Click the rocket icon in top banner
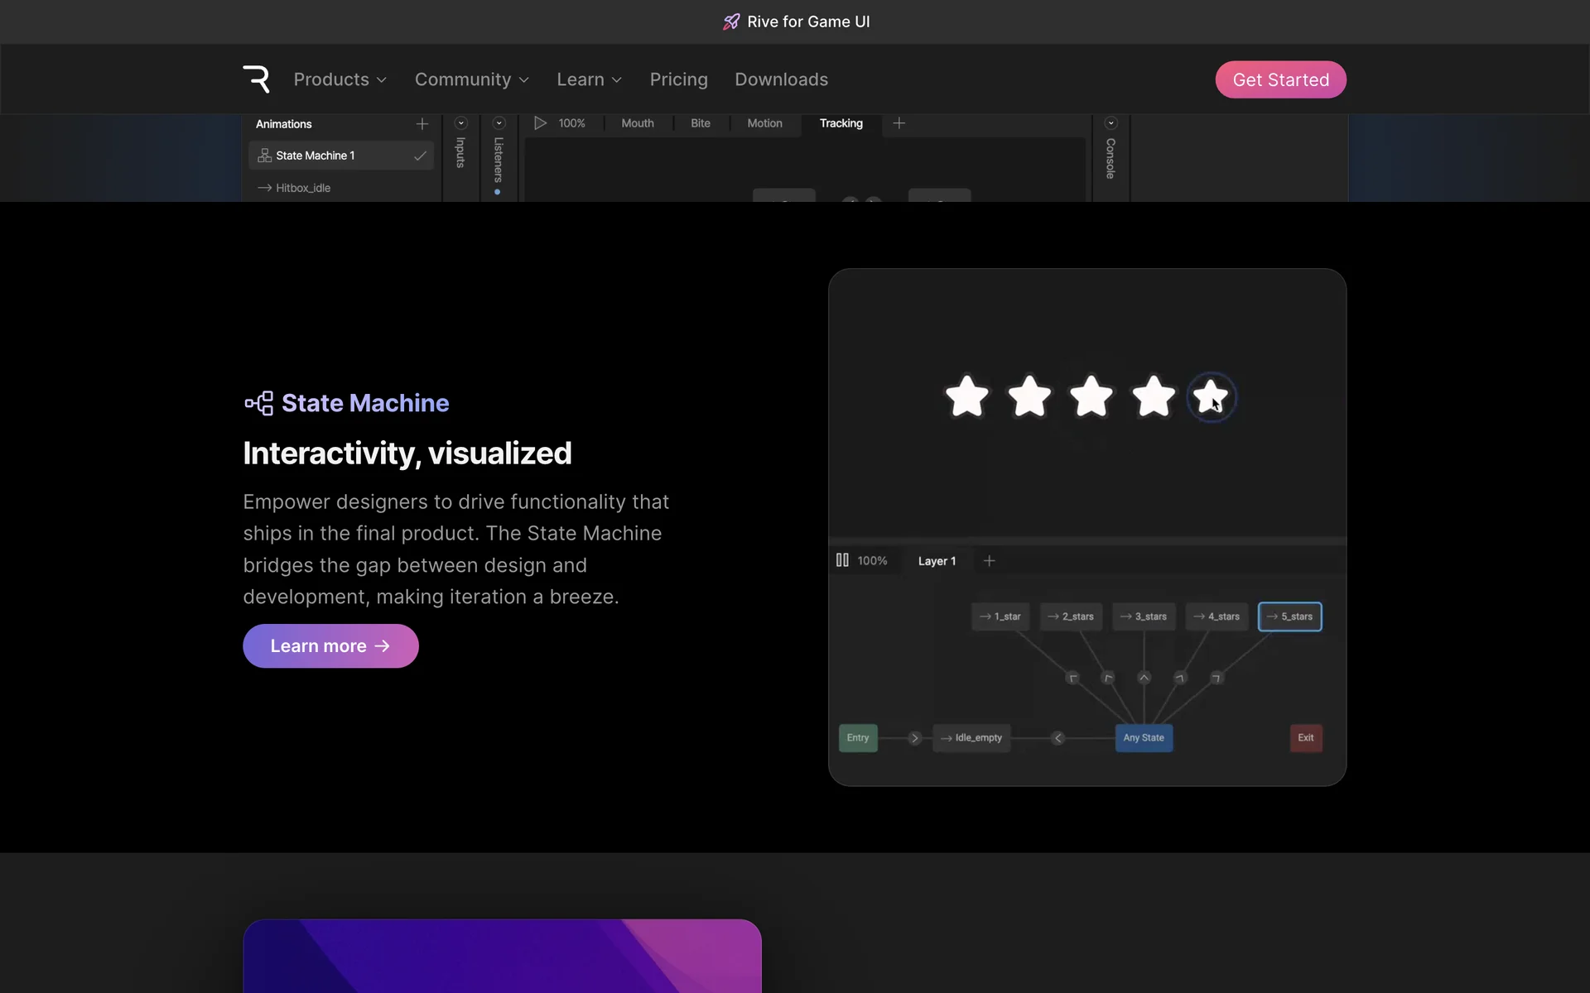The image size is (1590, 993). [730, 22]
